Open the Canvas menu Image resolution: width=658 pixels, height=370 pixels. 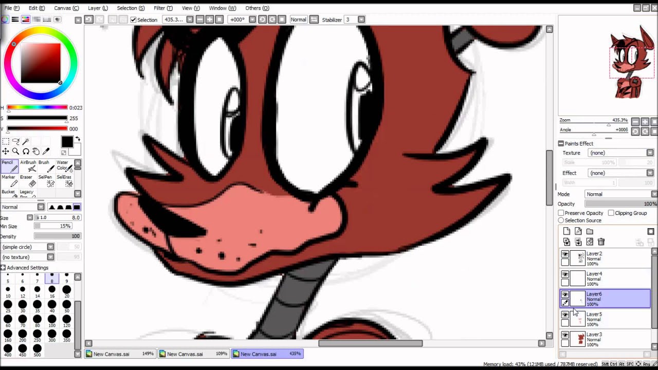pos(66,8)
